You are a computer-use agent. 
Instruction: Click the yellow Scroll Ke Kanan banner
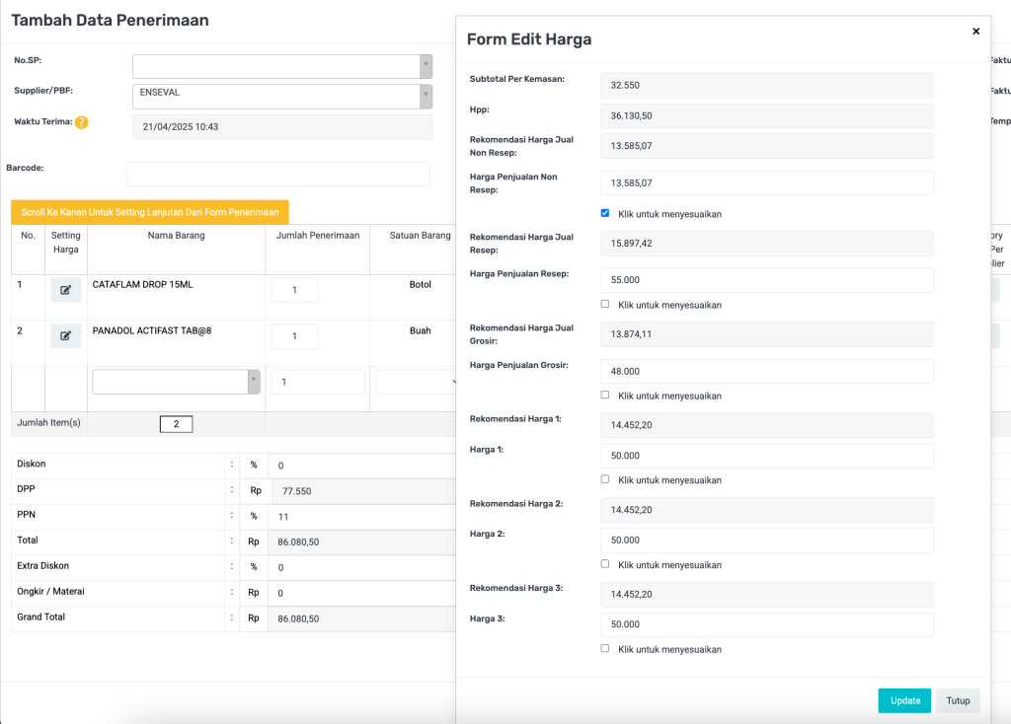pos(150,212)
